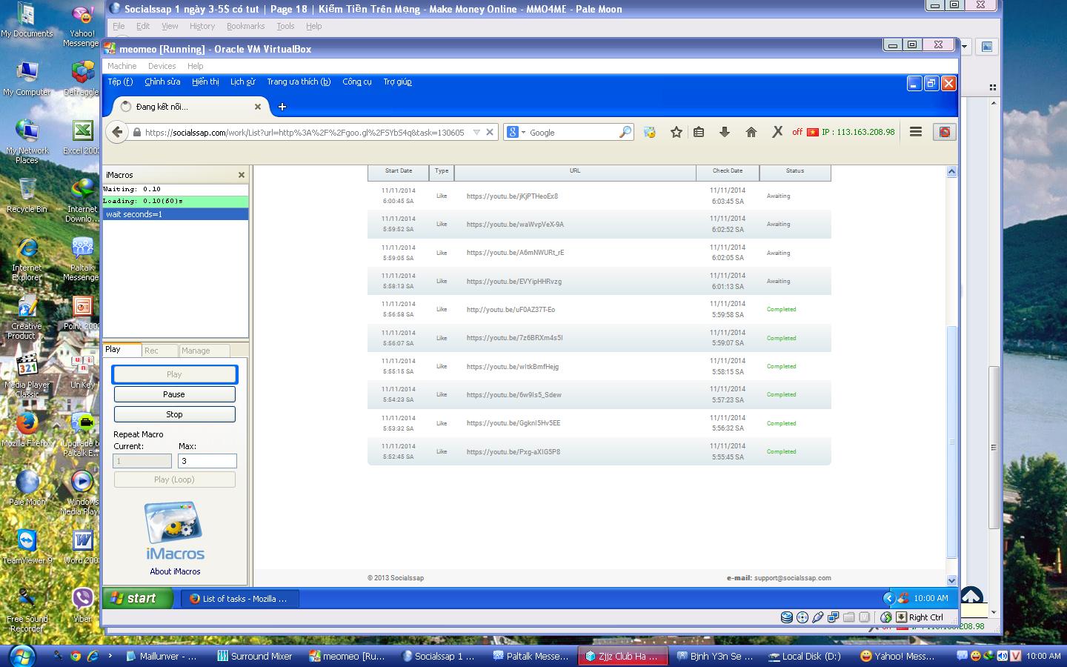This screenshot has width=1067, height=667.
Task: Click the smiley add-on toolbar icon
Action: pos(650,132)
